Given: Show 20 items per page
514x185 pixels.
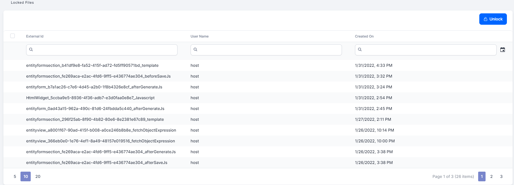Looking at the screenshot, I should [38, 176].
